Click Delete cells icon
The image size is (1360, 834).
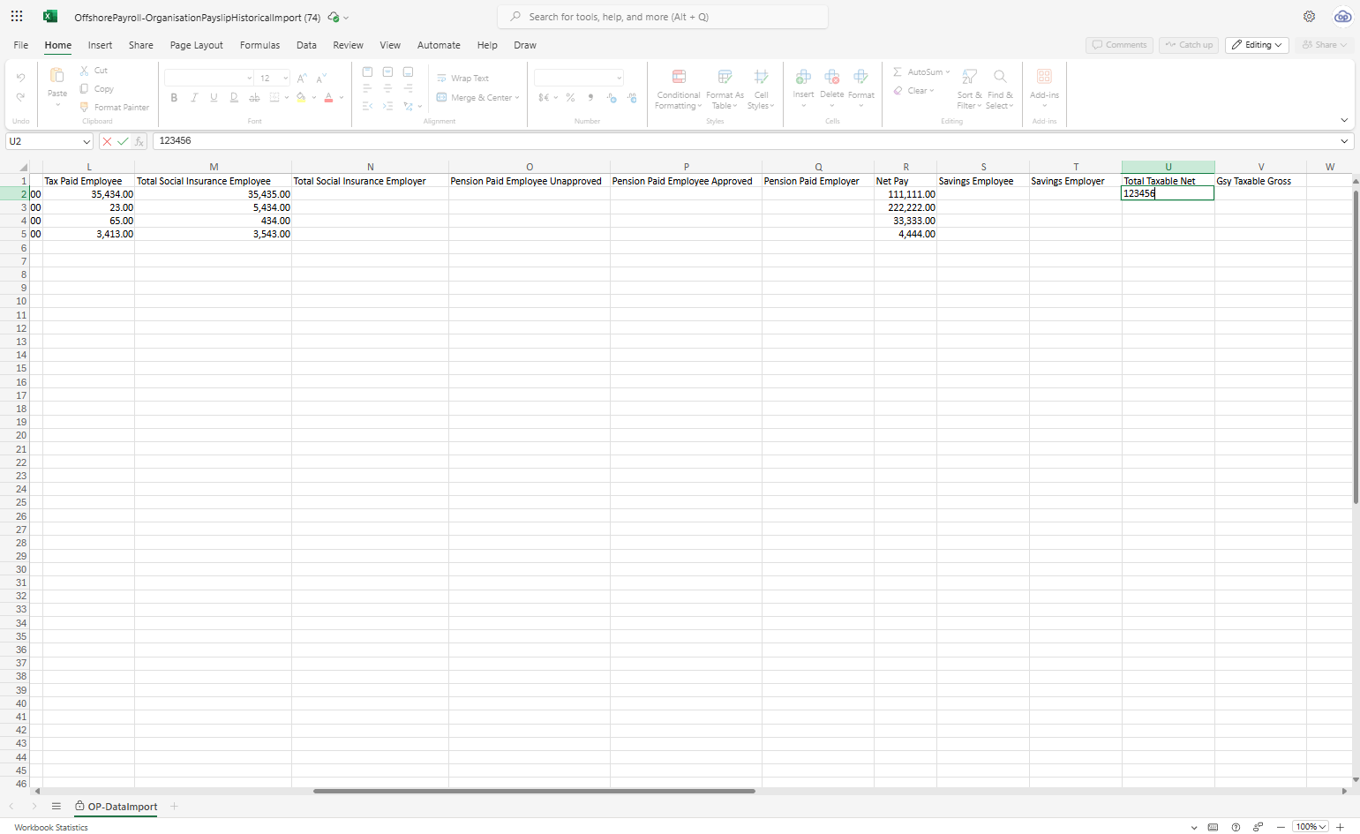pos(831,77)
